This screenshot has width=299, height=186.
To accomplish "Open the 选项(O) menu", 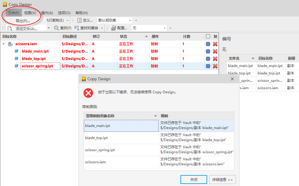I will tap(64, 13).
